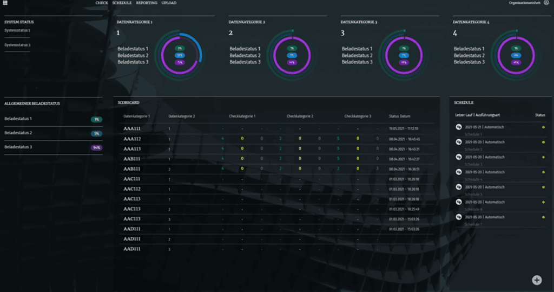The height and width of the screenshot is (292, 554).
Task: Click Letzer Lauf | Ausführungsart header
Action: [x=477, y=115]
